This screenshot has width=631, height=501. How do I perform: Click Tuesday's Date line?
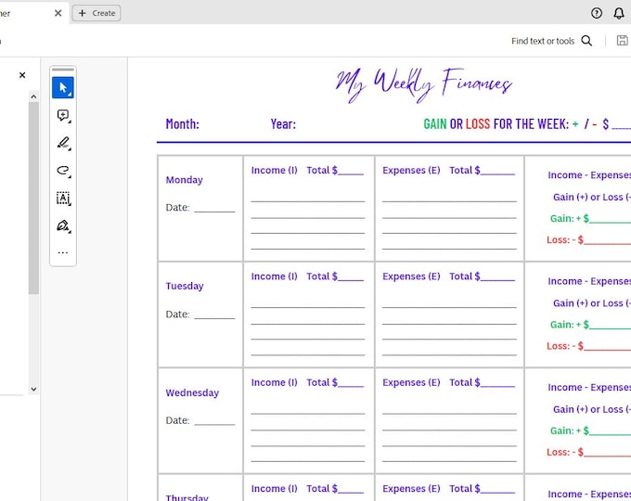(214, 316)
